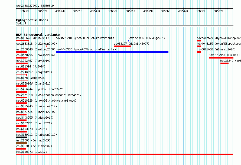The height and width of the screenshot is (165, 241).
Task: Open esv2671218 (1000GenomesConsortiumPhase1) entry
Action: 49,95
